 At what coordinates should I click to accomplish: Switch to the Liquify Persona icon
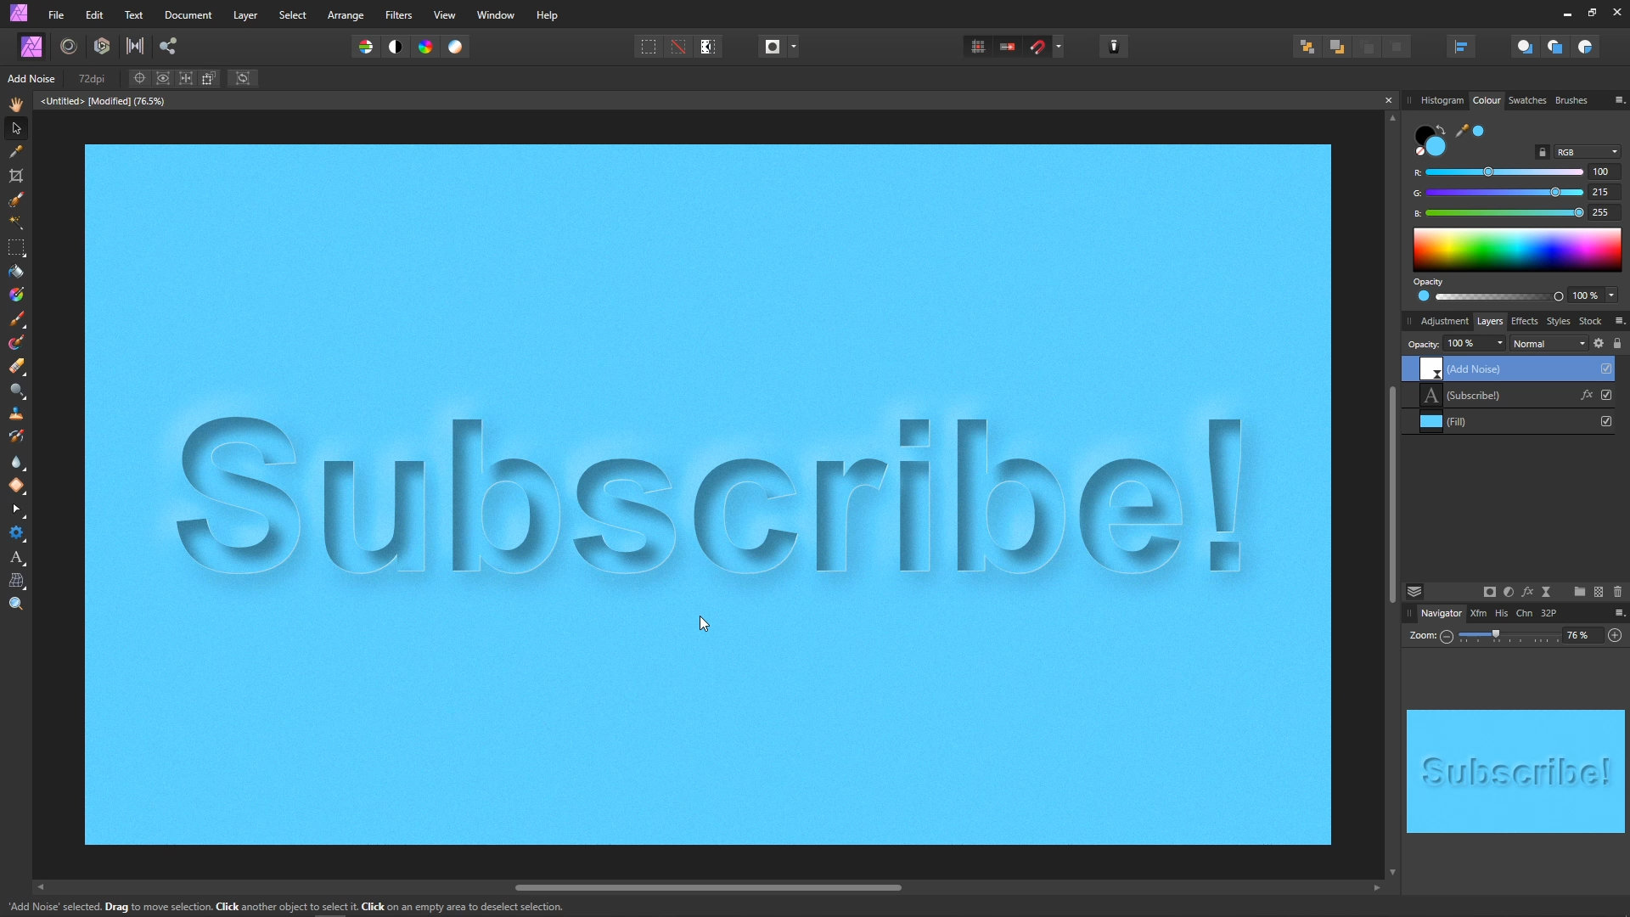click(69, 47)
